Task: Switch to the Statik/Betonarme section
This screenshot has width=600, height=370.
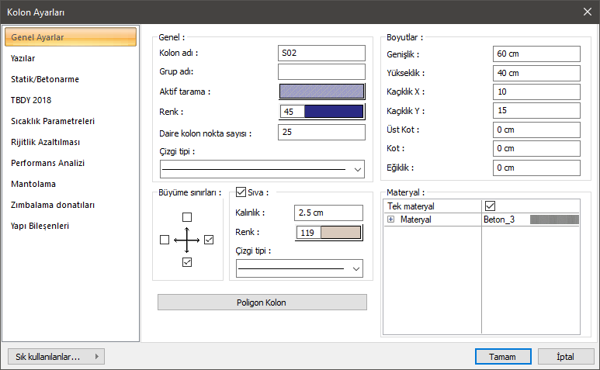Action: click(x=45, y=79)
